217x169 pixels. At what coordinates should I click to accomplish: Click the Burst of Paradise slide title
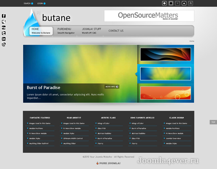(43, 88)
